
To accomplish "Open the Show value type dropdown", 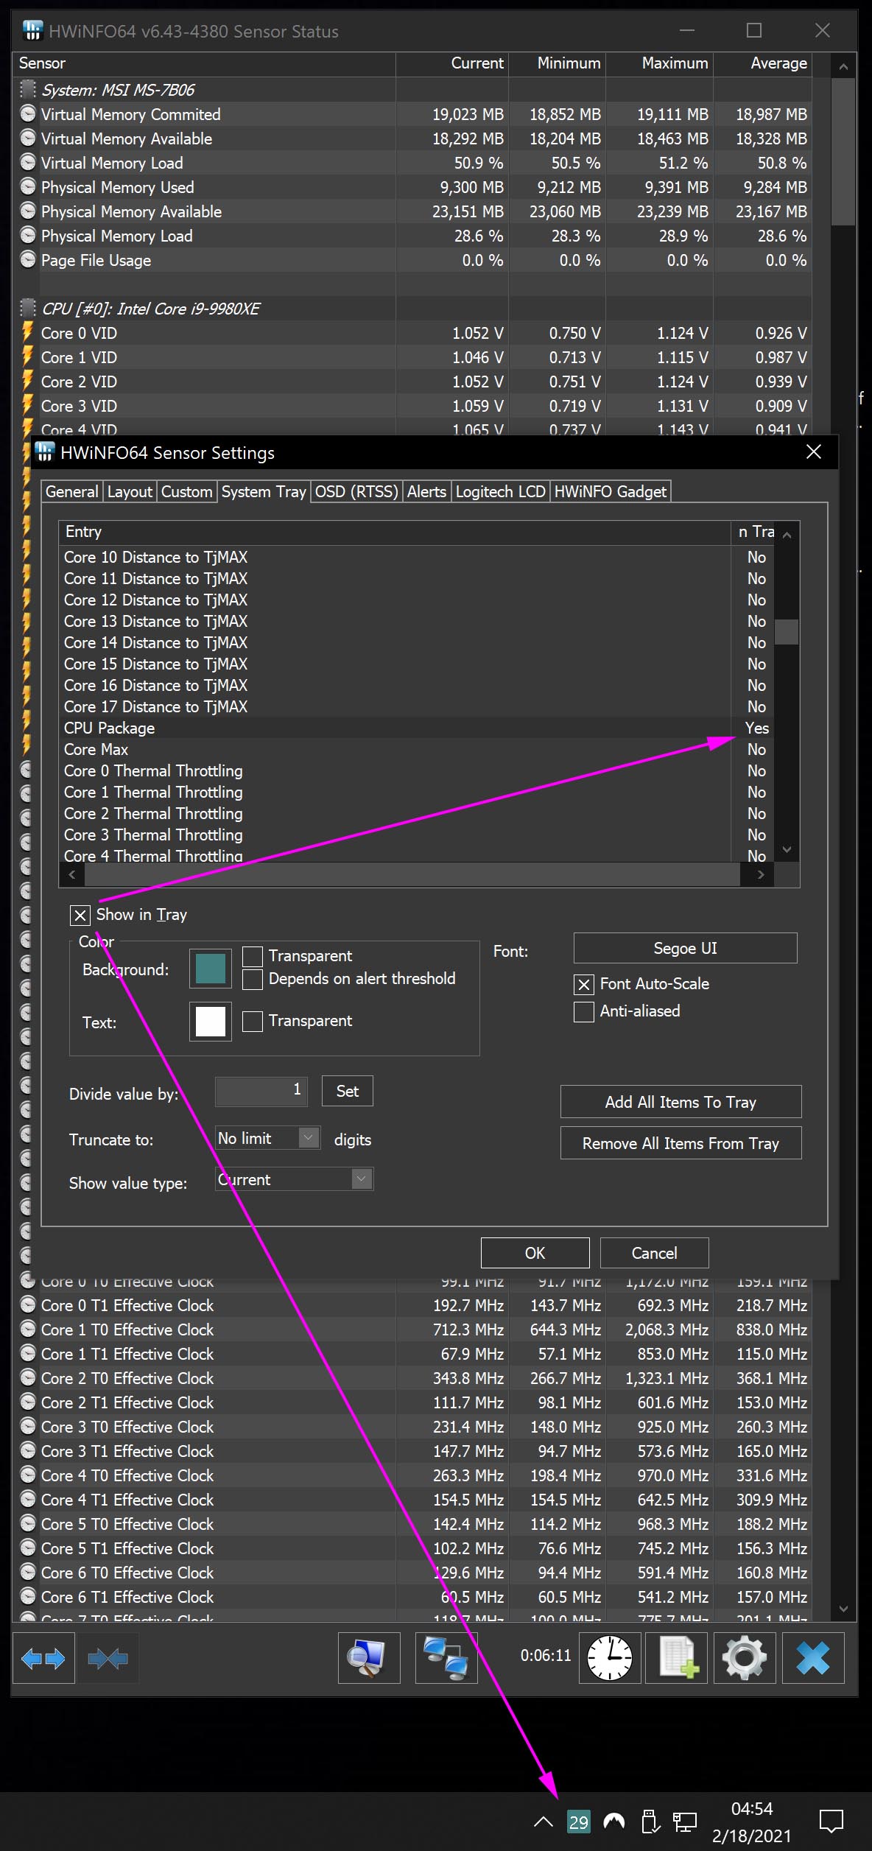I will (361, 1179).
